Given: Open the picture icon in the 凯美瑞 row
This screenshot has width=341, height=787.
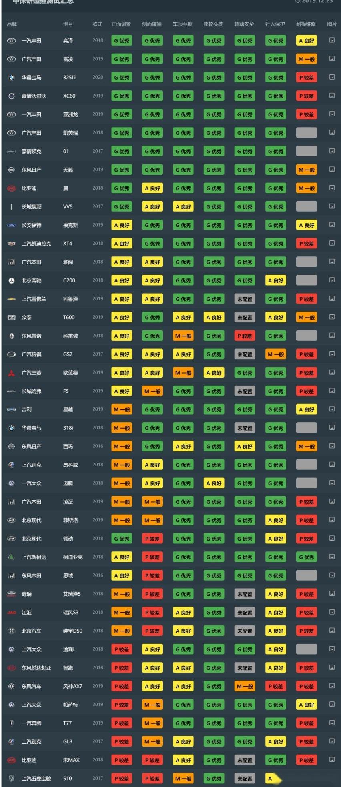Looking at the screenshot, I should point(332,132).
